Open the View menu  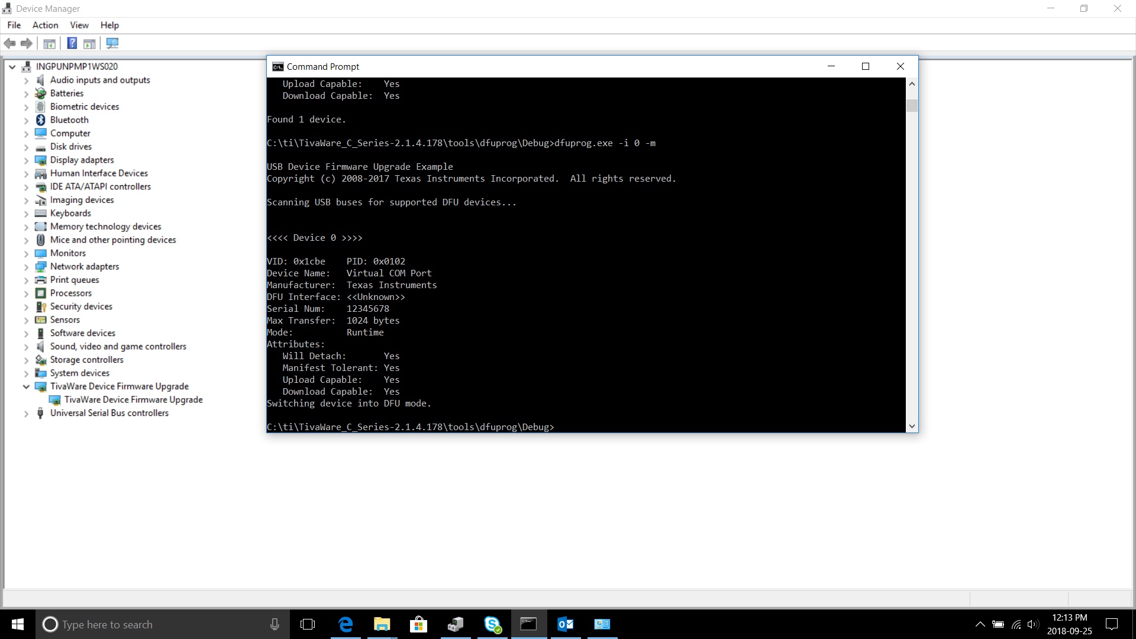(x=79, y=25)
